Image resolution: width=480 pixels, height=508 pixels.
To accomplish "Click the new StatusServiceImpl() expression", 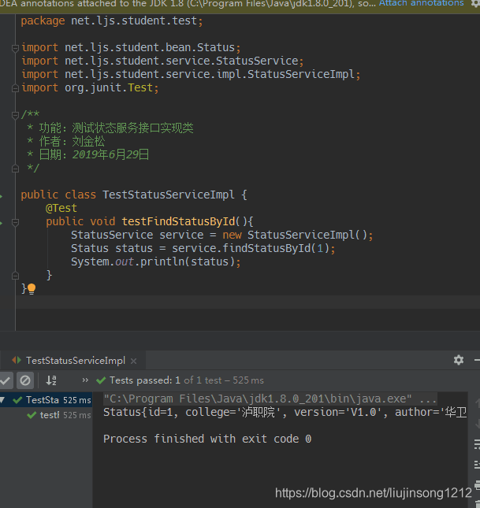I will tap(295, 235).
